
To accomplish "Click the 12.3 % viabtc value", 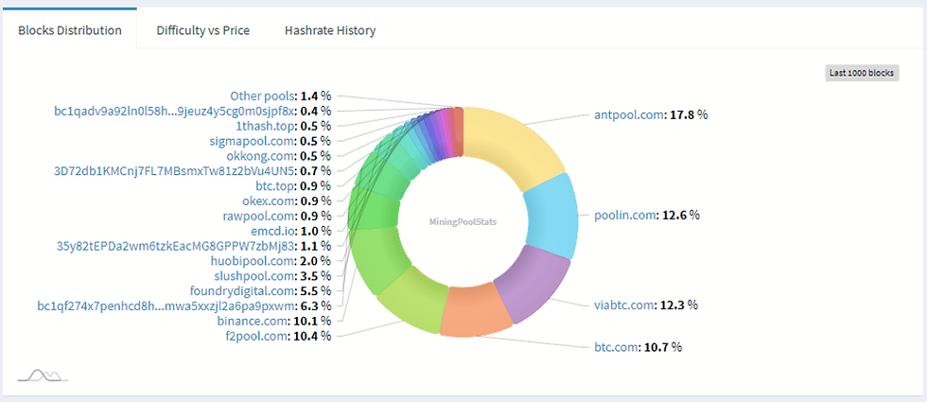I will (678, 305).
